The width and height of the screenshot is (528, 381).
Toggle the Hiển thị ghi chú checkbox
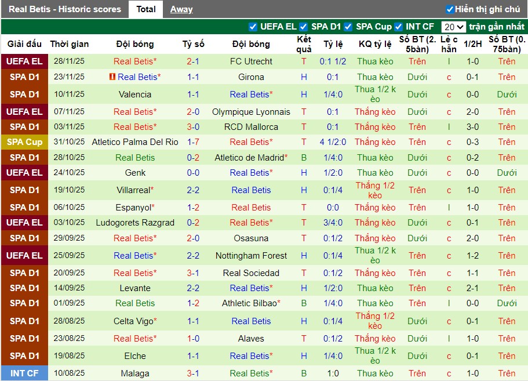coord(450,9)
